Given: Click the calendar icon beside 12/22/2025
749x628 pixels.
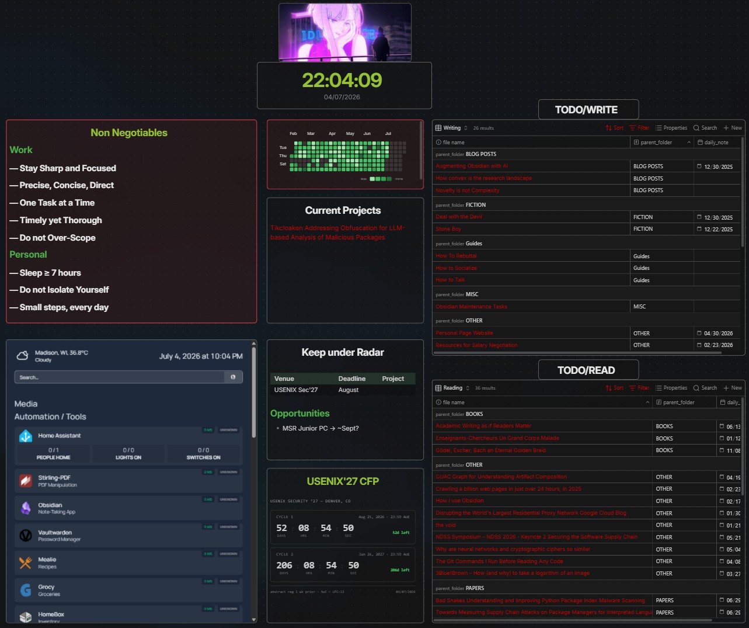Looking at the screenshot, I should 699,229.
